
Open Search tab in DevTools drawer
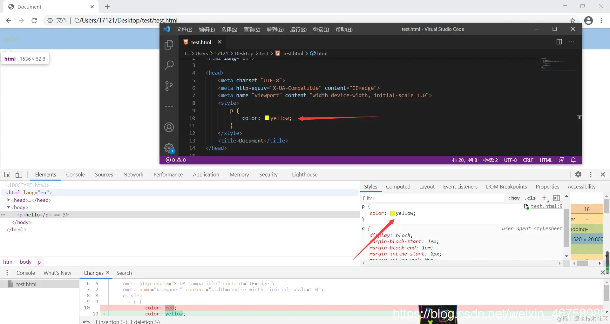[124, 273]
